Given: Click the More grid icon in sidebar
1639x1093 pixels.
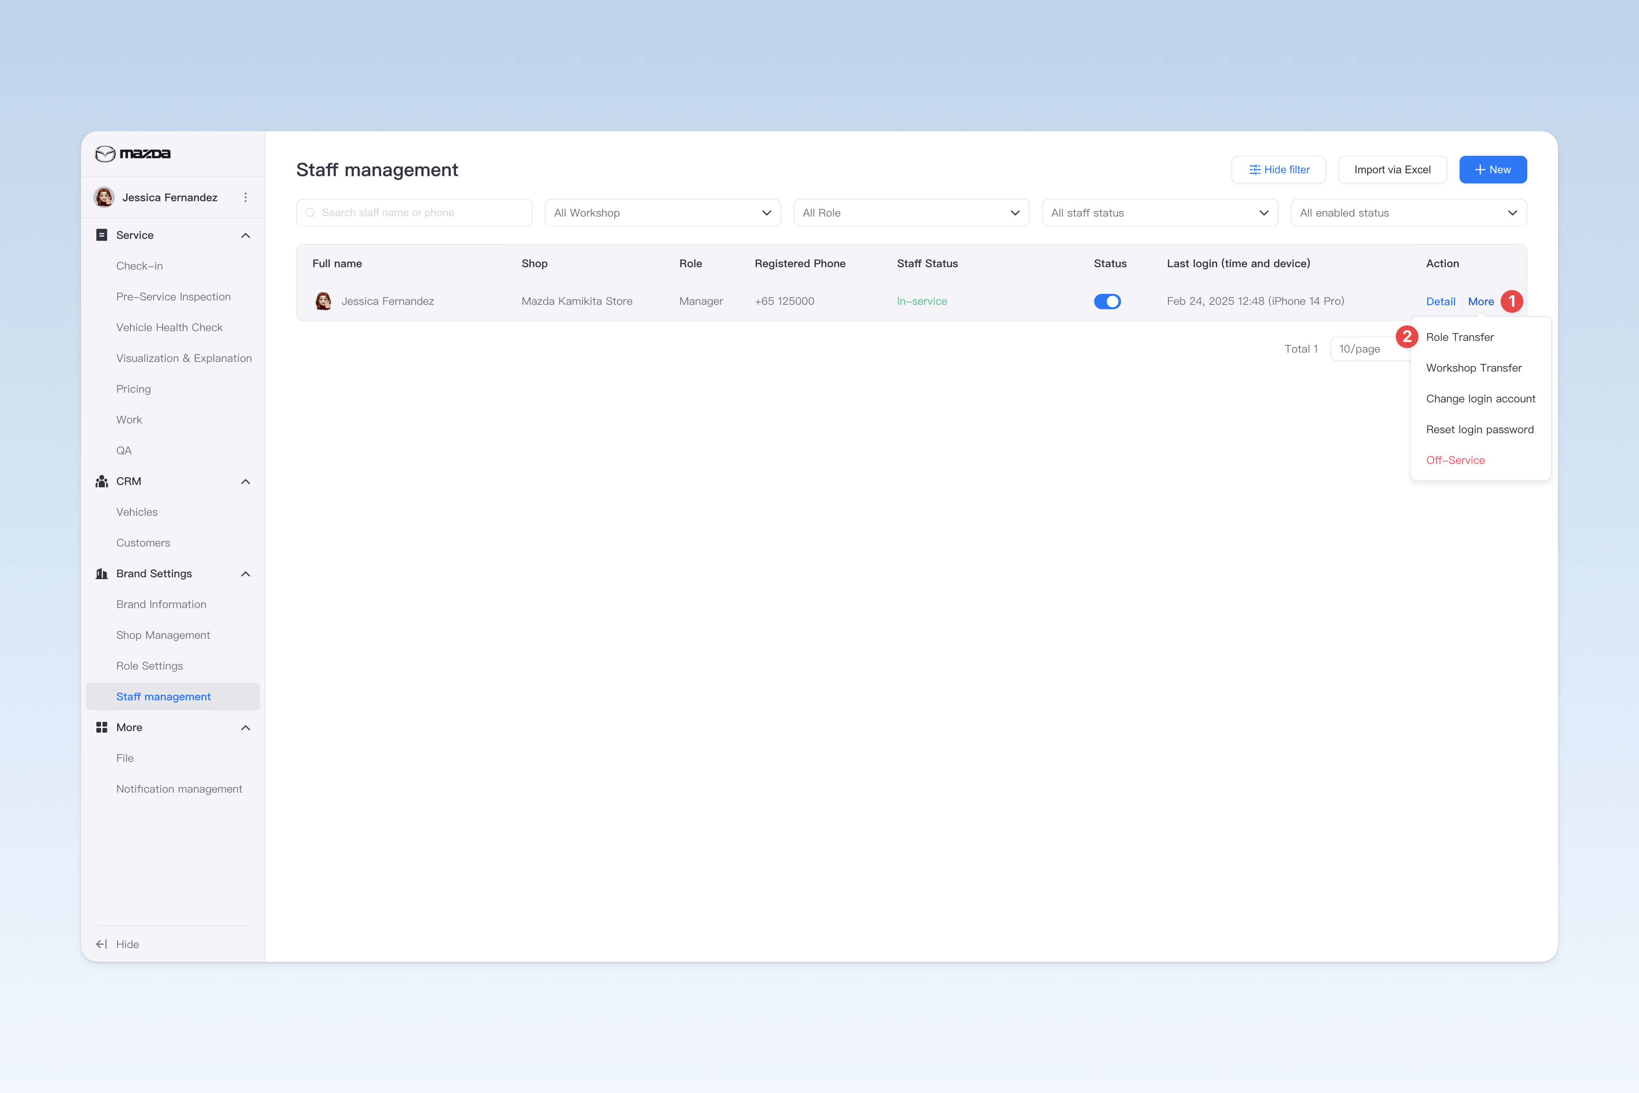Looking at the screenshot, I should [102, 728].
